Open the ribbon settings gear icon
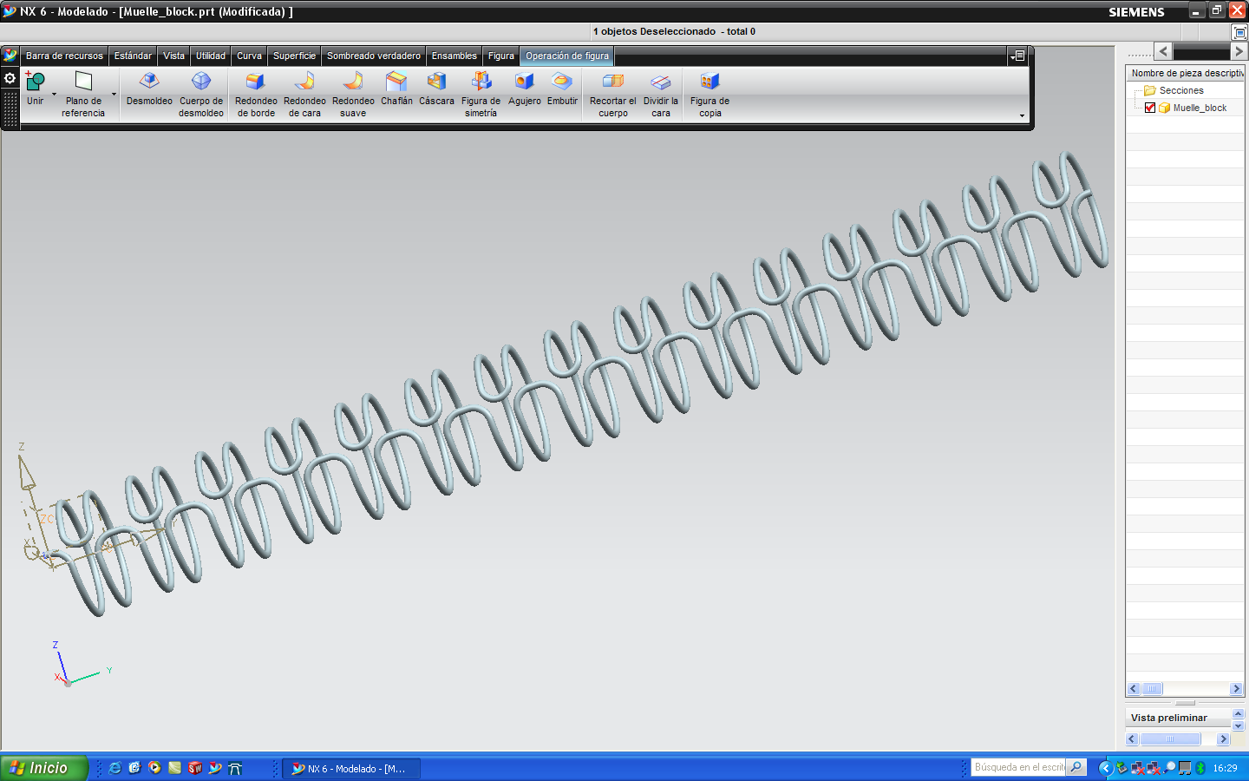This screenshot has width=1249, height=781. (x=10, y=78)
